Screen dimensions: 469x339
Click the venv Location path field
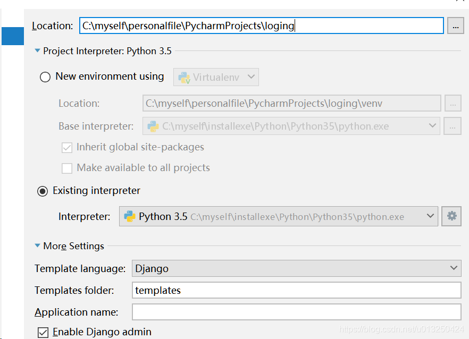coord(291,104)
